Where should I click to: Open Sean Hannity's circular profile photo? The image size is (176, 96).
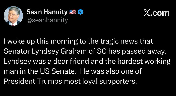13,16
